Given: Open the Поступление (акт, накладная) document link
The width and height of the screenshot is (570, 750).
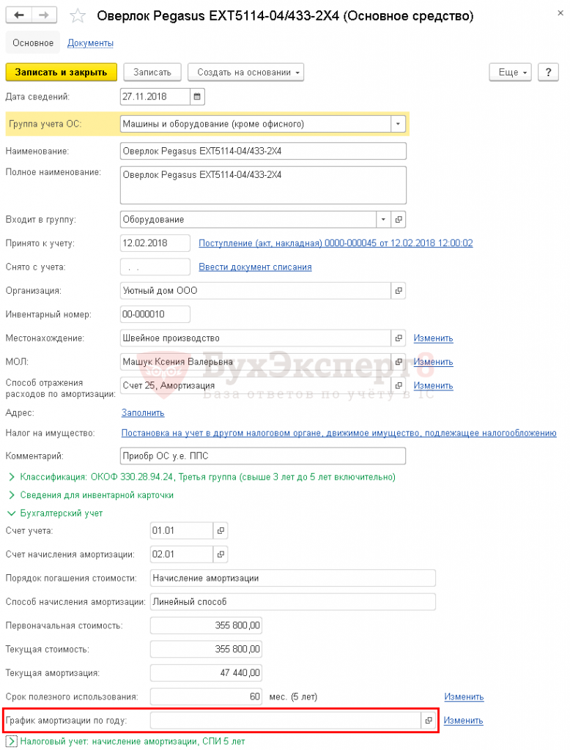Looking at the screenshot, I should click(x=336, y=243).
